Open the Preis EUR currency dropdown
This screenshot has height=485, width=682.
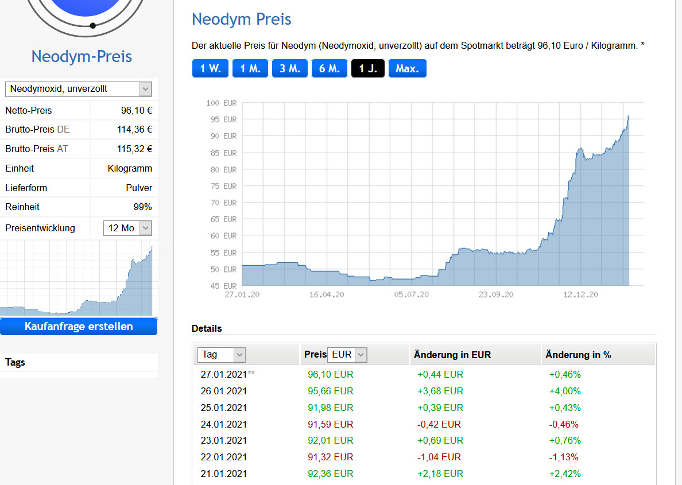click(347, 355)
